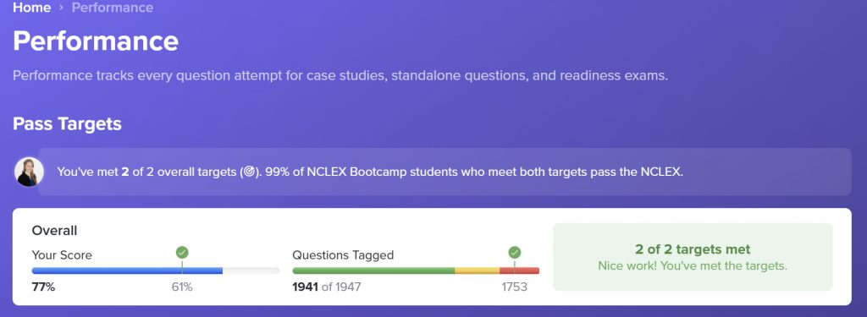Click the 77% score value

(43, 287)
